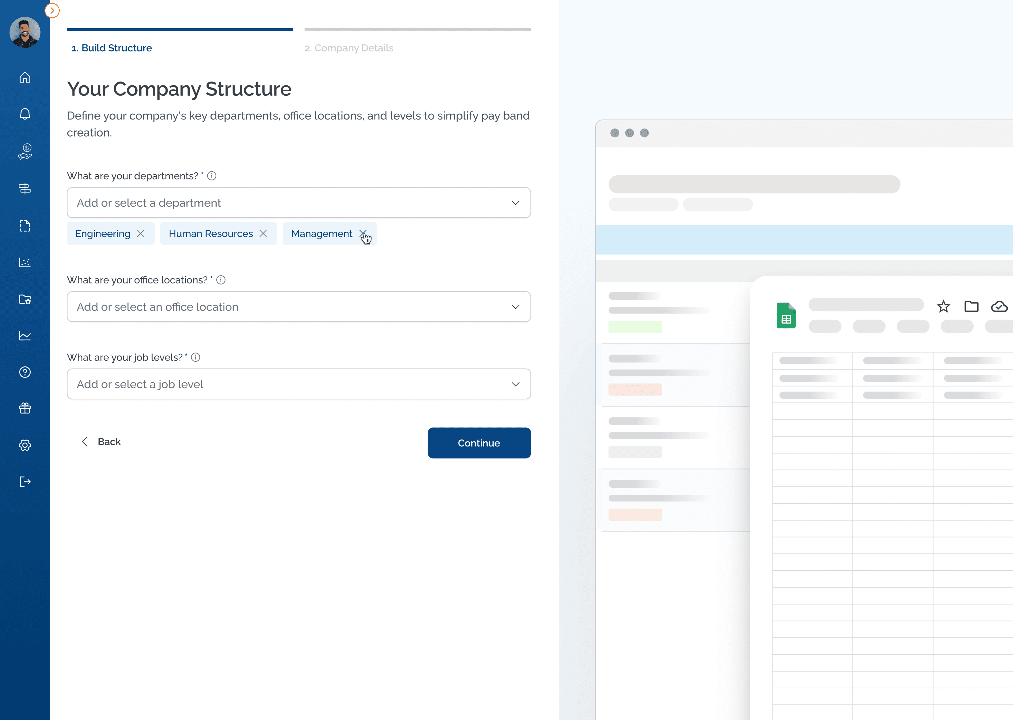Screen dimensions: 1013x720
Task: Click the home icon in sidebar
Action: tap(25, 77)
